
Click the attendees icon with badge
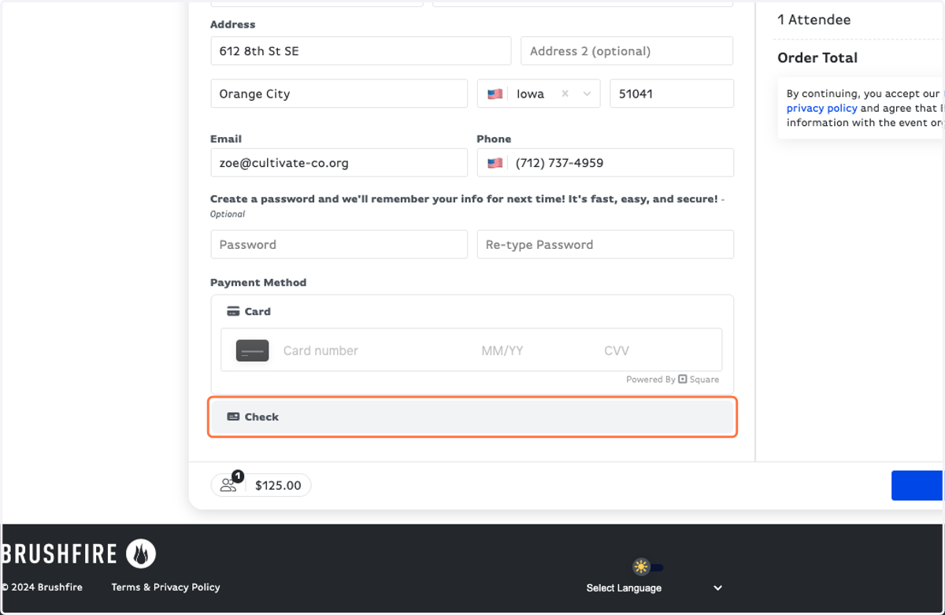232,483
